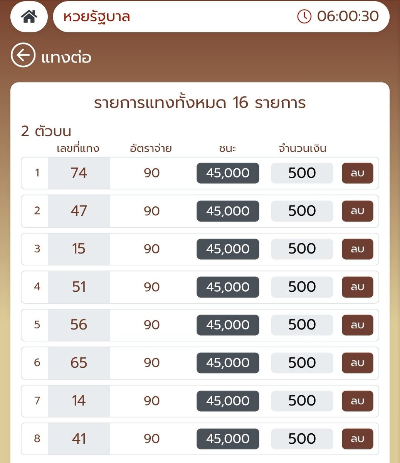Delete the bet on number 74
Image resolution: width=400 pixels, height=463 pixels.
pos(358,173)
